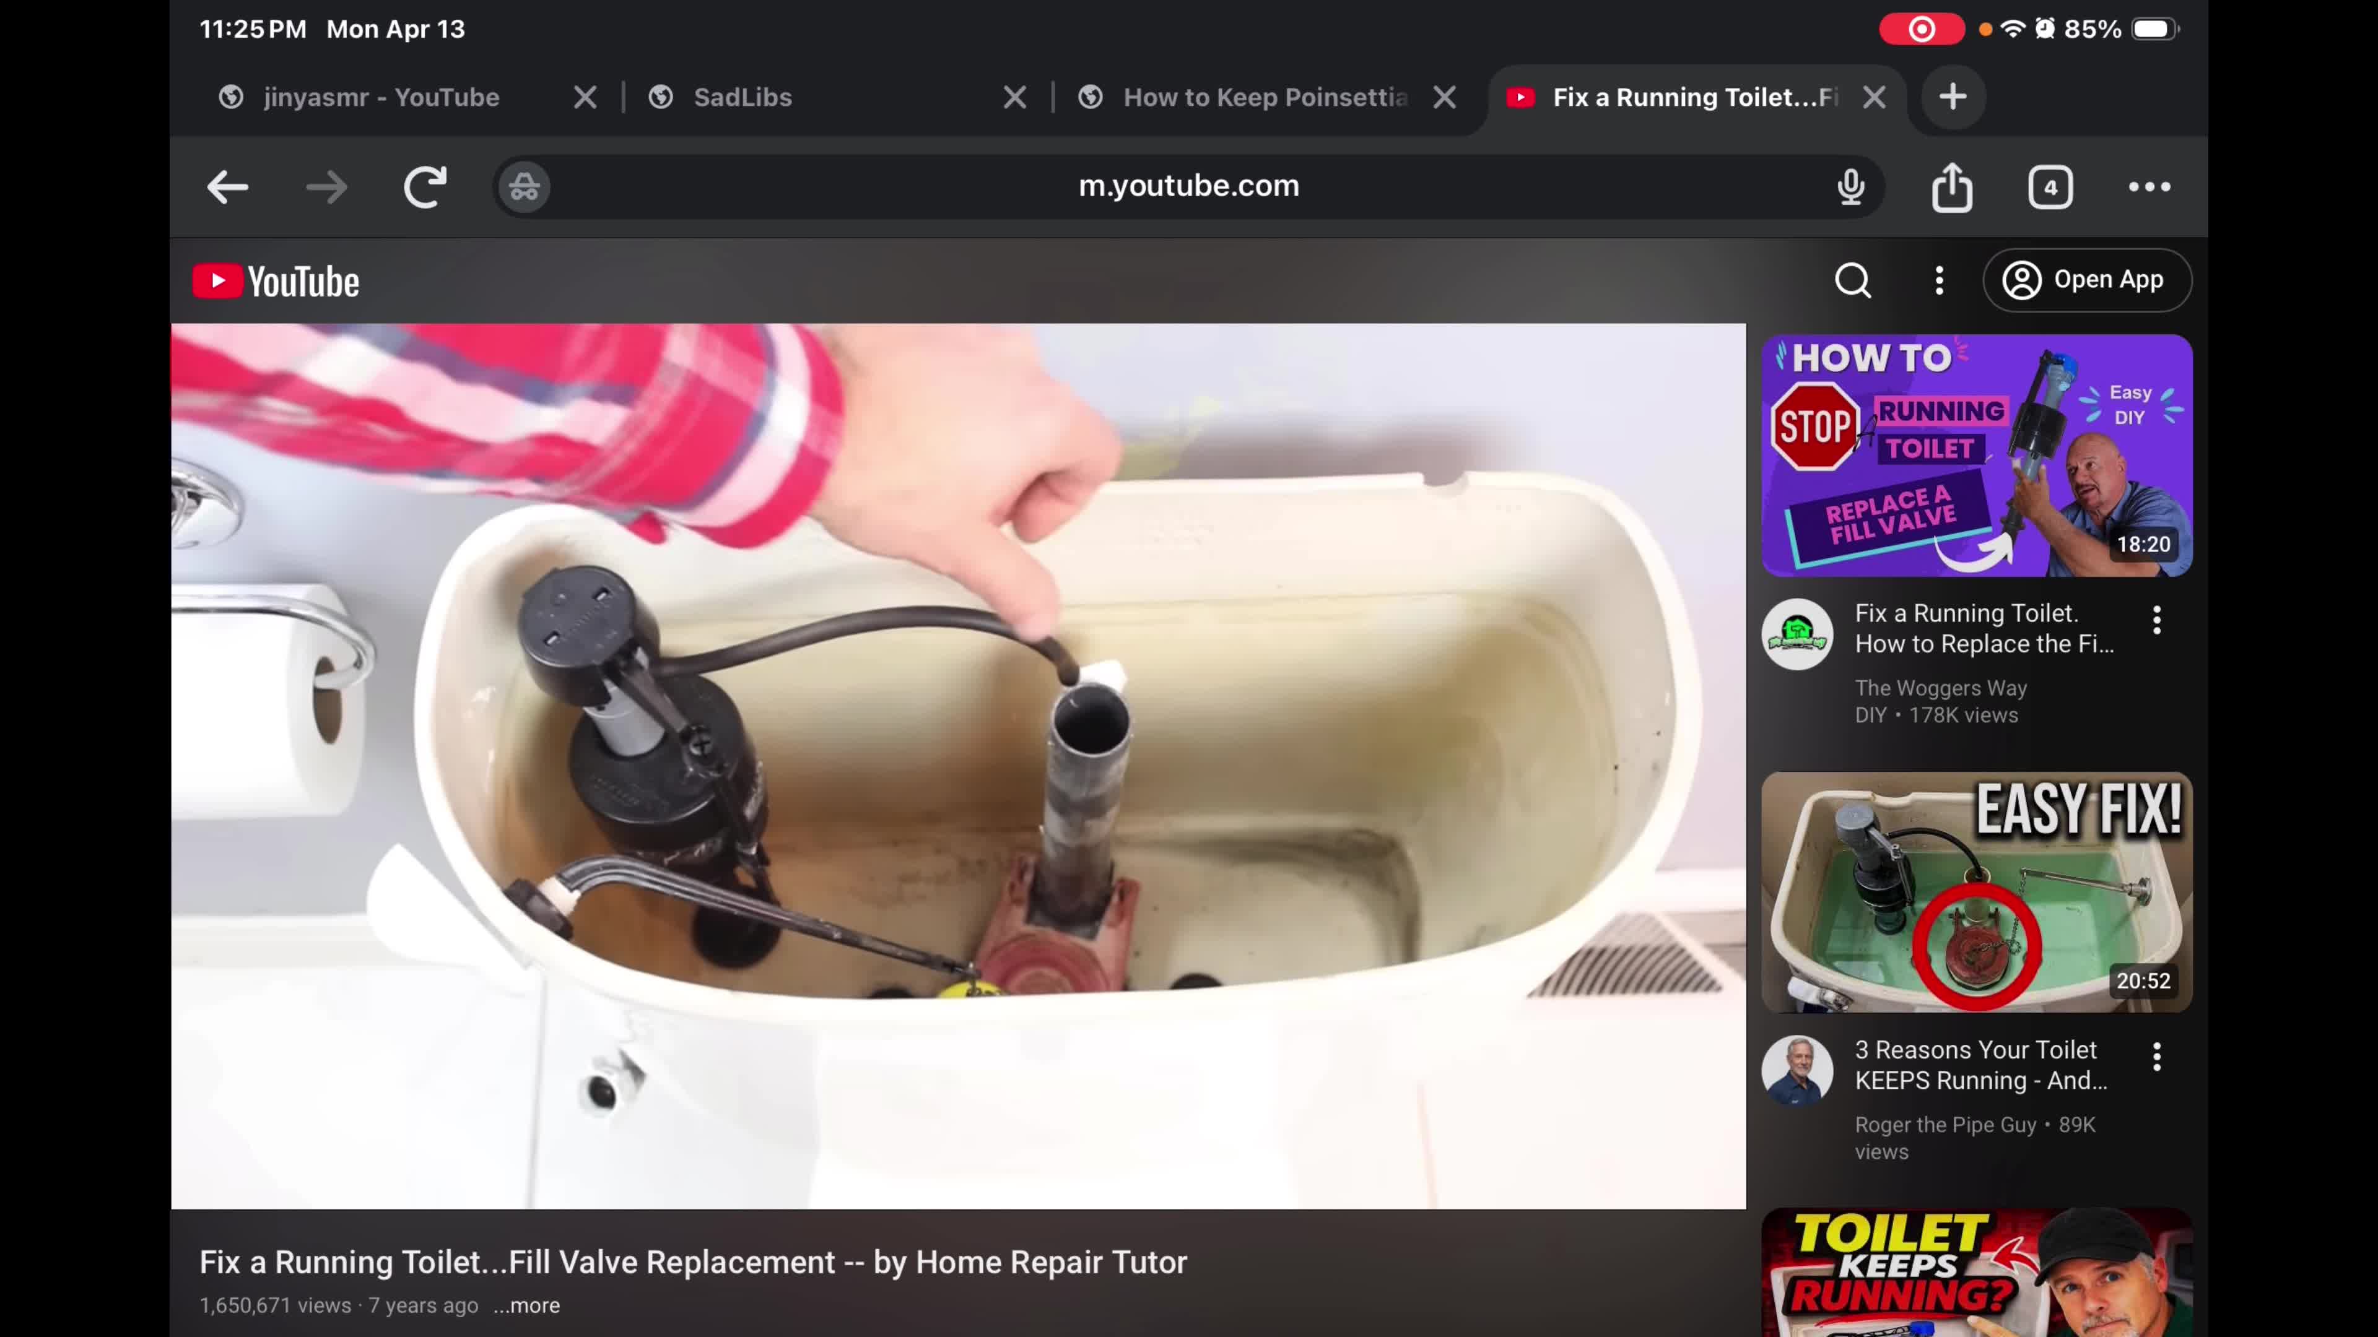Viewport: 2378px width, 1337px height.
Task: Switch to jinyasmr - YouTube tab
Action: (380, 97)
